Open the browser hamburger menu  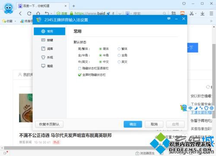(x=211, y=13)
